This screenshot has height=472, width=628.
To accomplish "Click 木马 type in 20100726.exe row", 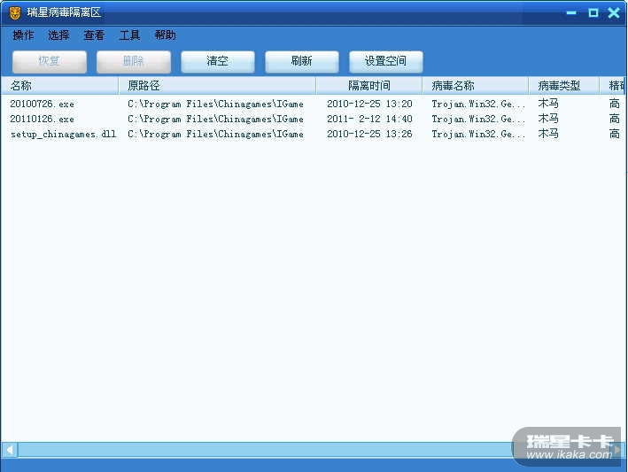I will click(x=548, y=104).
